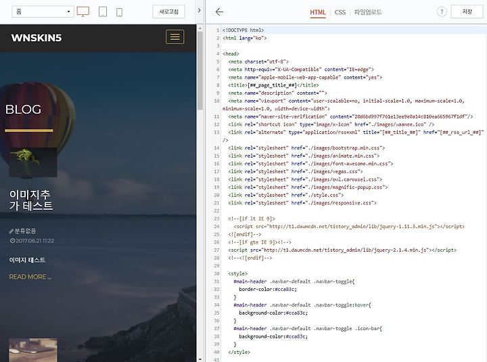Click the border-color:#cca83c line
487x362 pixels.
point(268,290)
